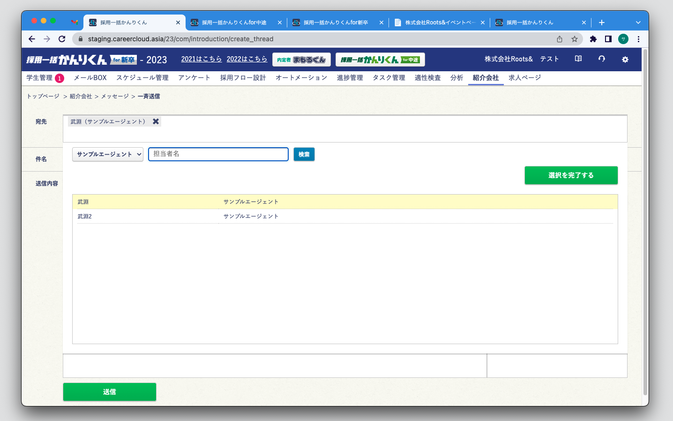The image size is (673, 421).
Task: Click the green 送信 button
Action: 110,392
